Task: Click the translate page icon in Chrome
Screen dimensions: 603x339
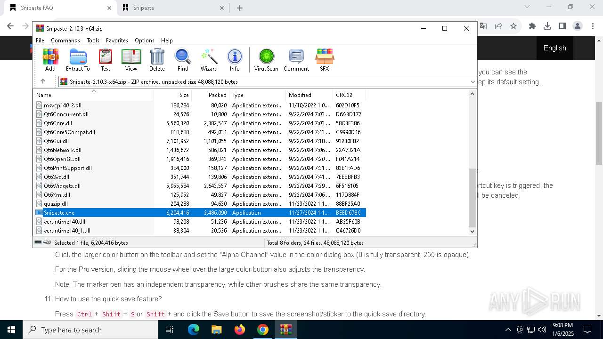Action: pos(483,26)
